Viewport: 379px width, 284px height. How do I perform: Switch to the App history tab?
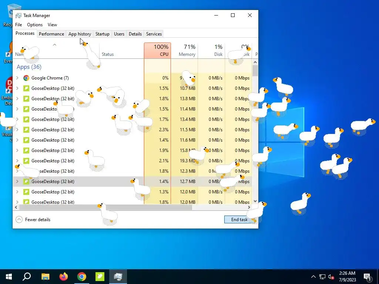click(x=80, y=34)
